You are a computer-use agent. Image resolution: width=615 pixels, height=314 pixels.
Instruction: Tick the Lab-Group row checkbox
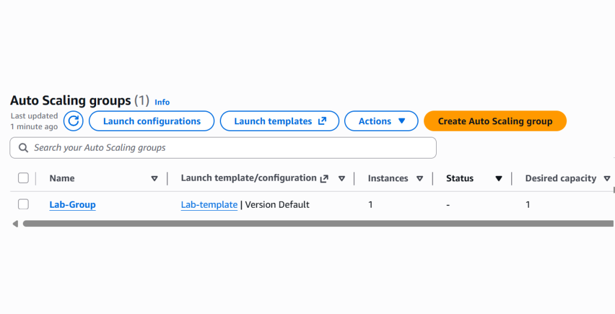[23, 204]
